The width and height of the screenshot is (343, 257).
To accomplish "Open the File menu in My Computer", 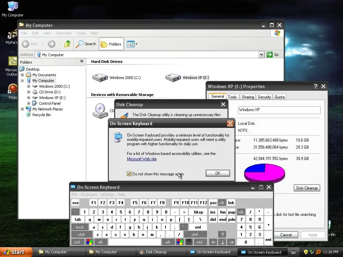I will tap(24, 33).
